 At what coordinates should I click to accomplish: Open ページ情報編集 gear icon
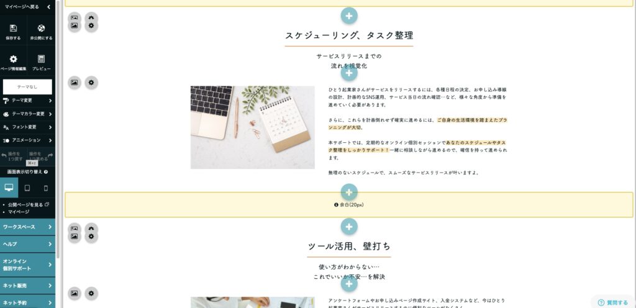[x=14, y=59]
